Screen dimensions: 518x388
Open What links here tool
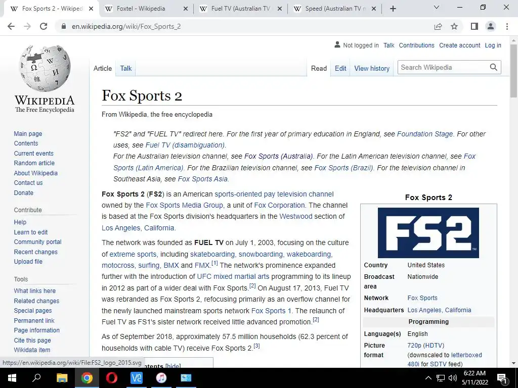click(35, 290)
